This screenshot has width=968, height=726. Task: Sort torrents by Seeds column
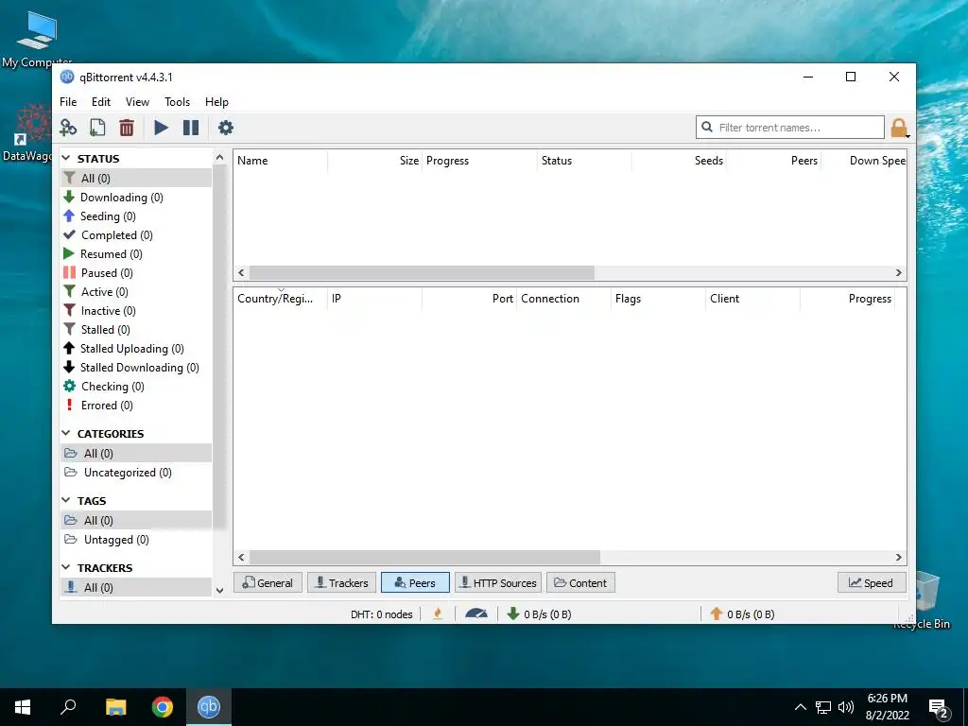tap(679, 161)
